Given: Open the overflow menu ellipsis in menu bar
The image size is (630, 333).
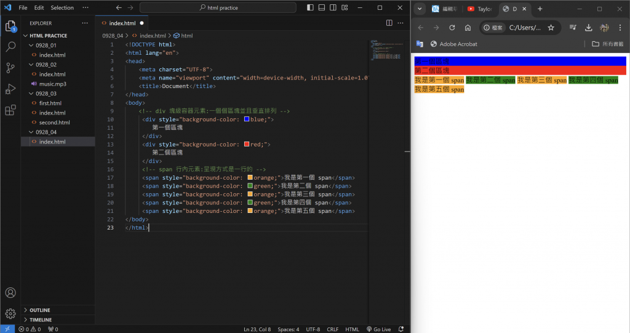Looking at the screenshot, I should pyautogui.click(x=85, y=7).
